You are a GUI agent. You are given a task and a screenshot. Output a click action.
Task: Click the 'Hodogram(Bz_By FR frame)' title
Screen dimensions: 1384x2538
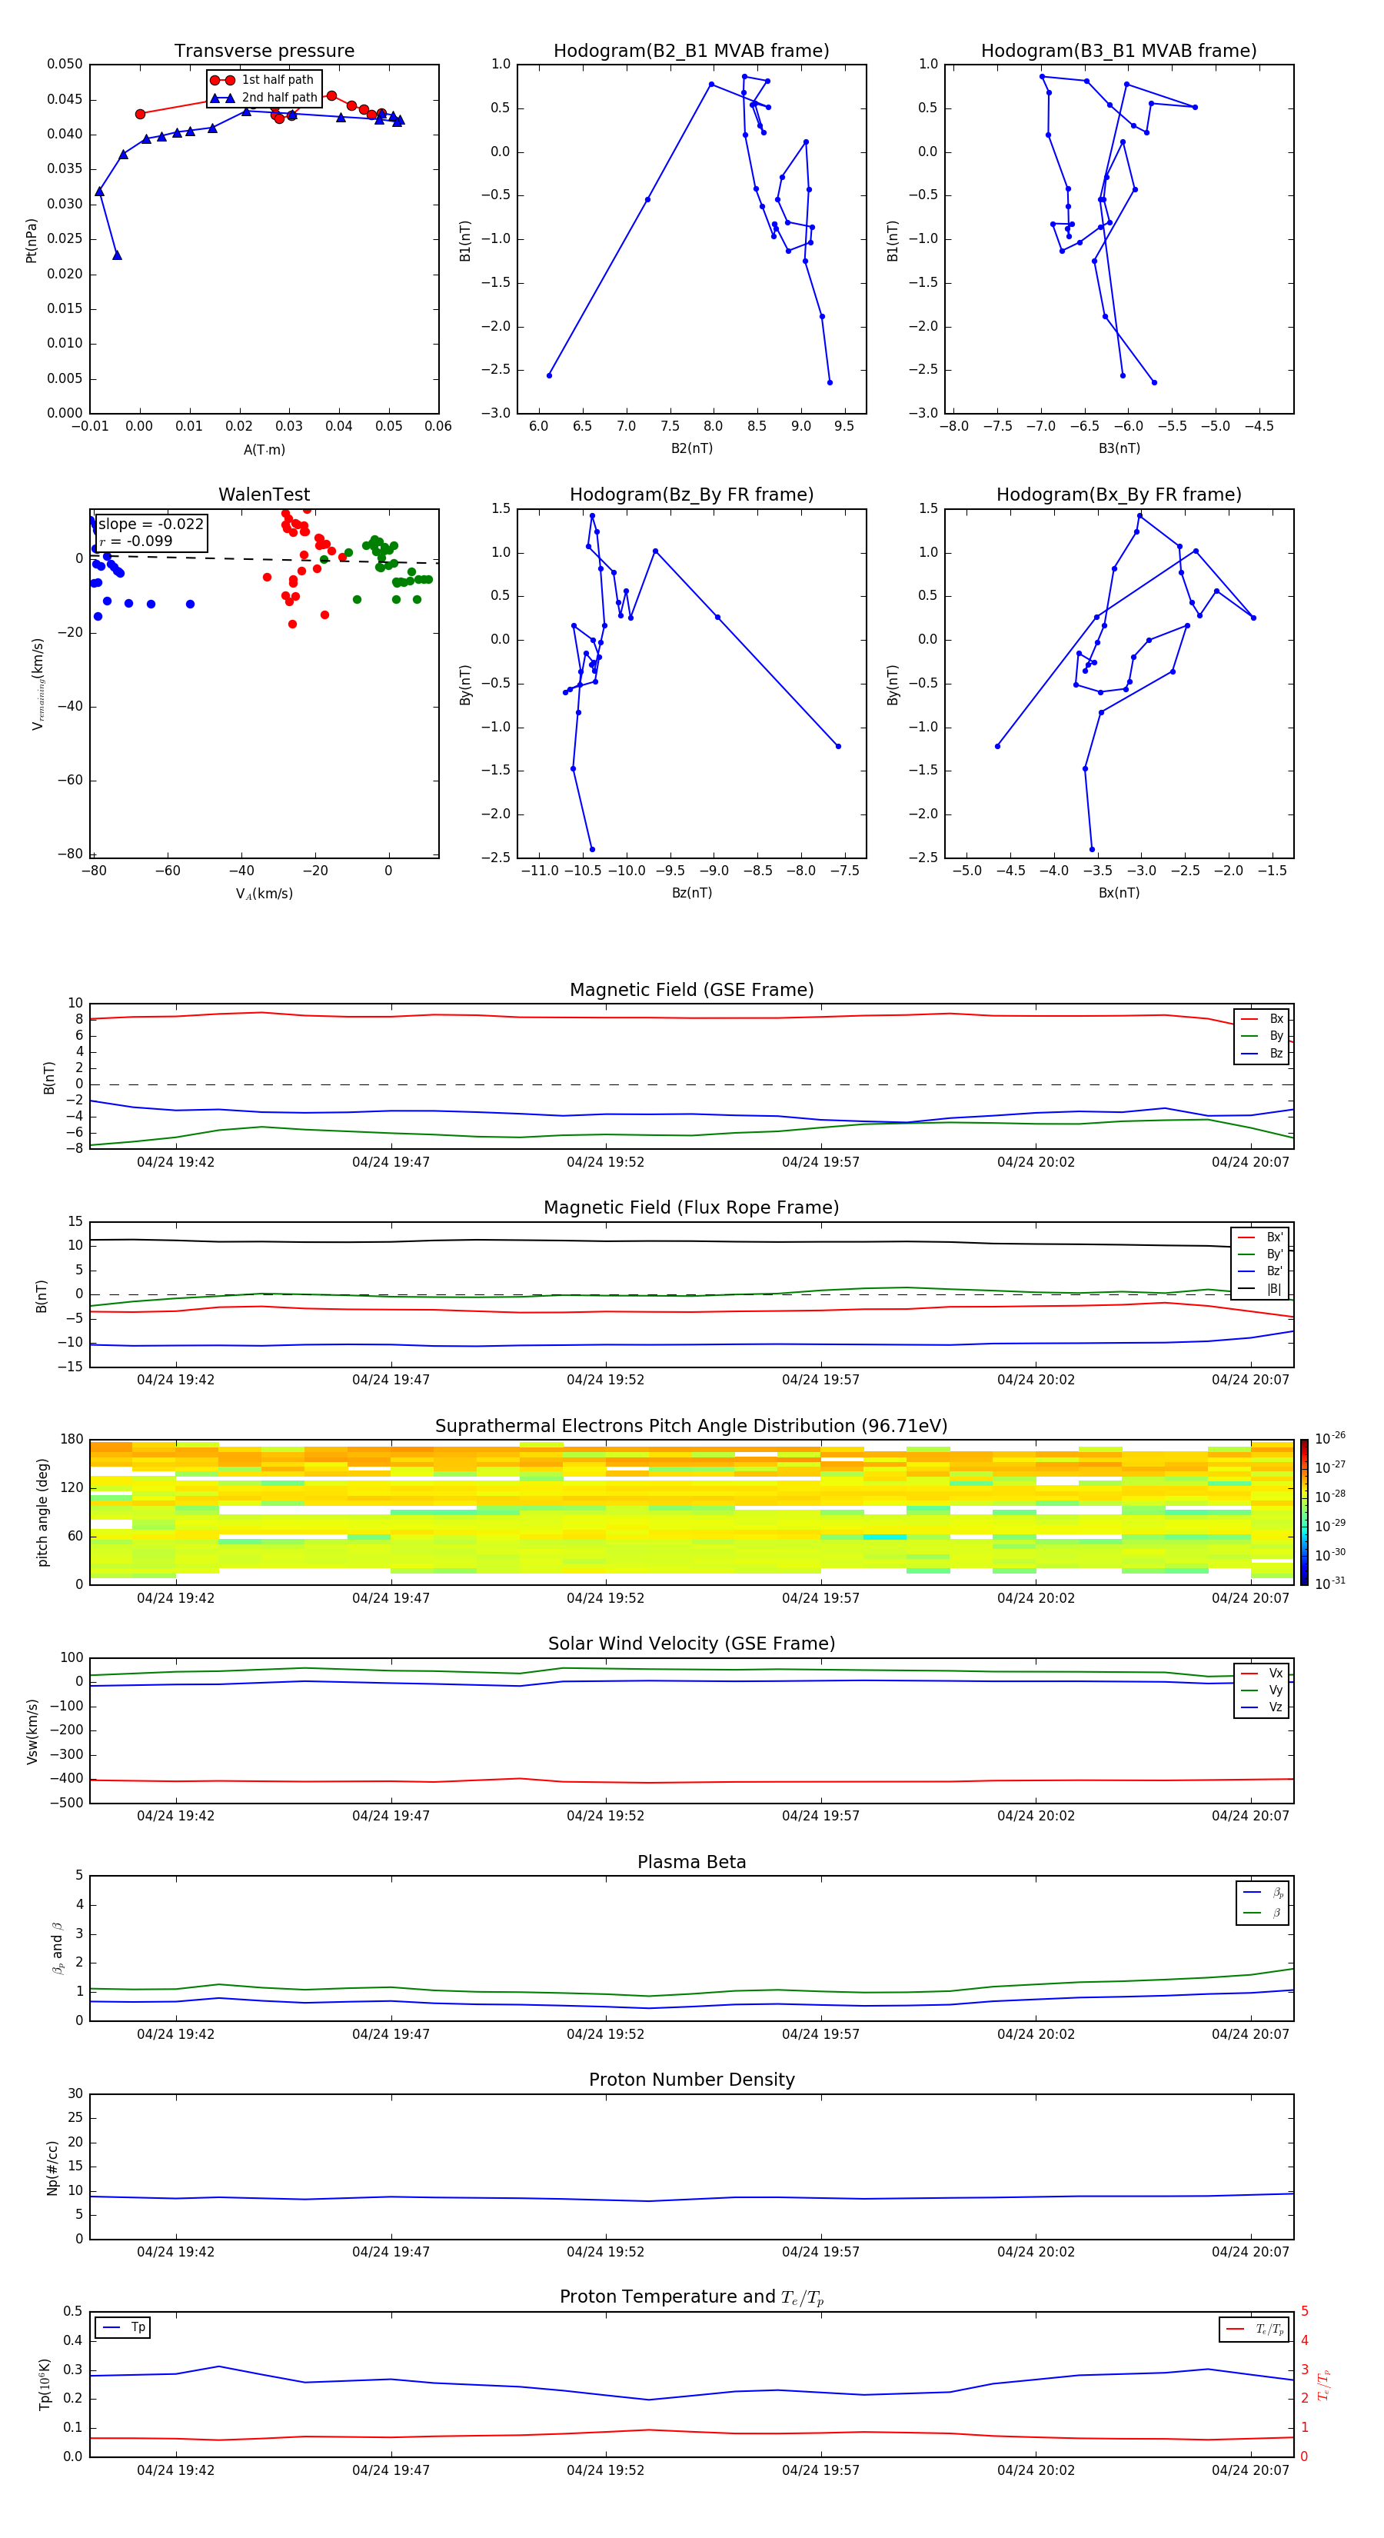691,495
